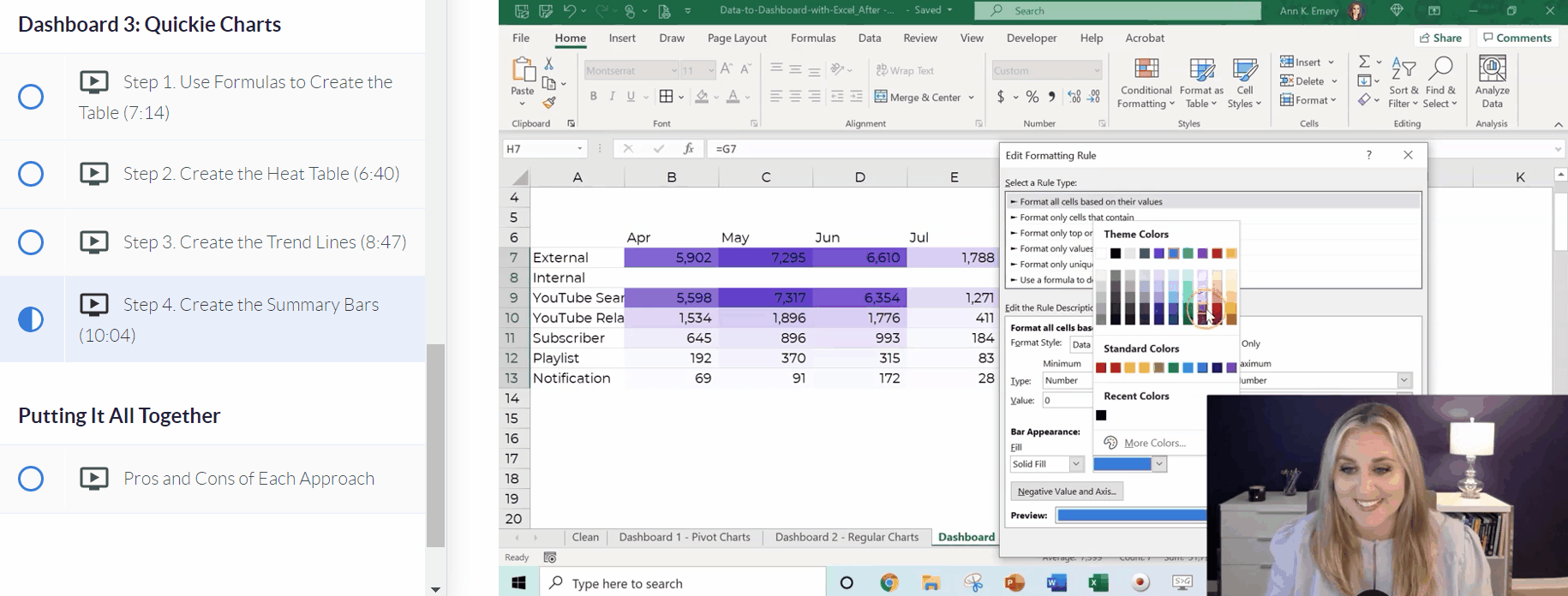Open PowerPoint from the Windows taskbar

(x=1014, y=583)
